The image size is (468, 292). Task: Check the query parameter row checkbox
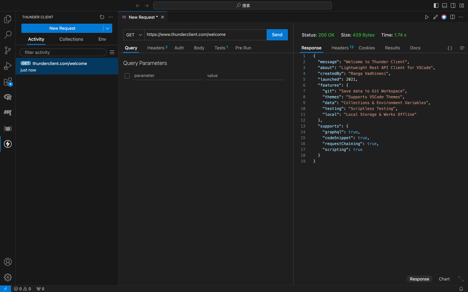point(127,76)
